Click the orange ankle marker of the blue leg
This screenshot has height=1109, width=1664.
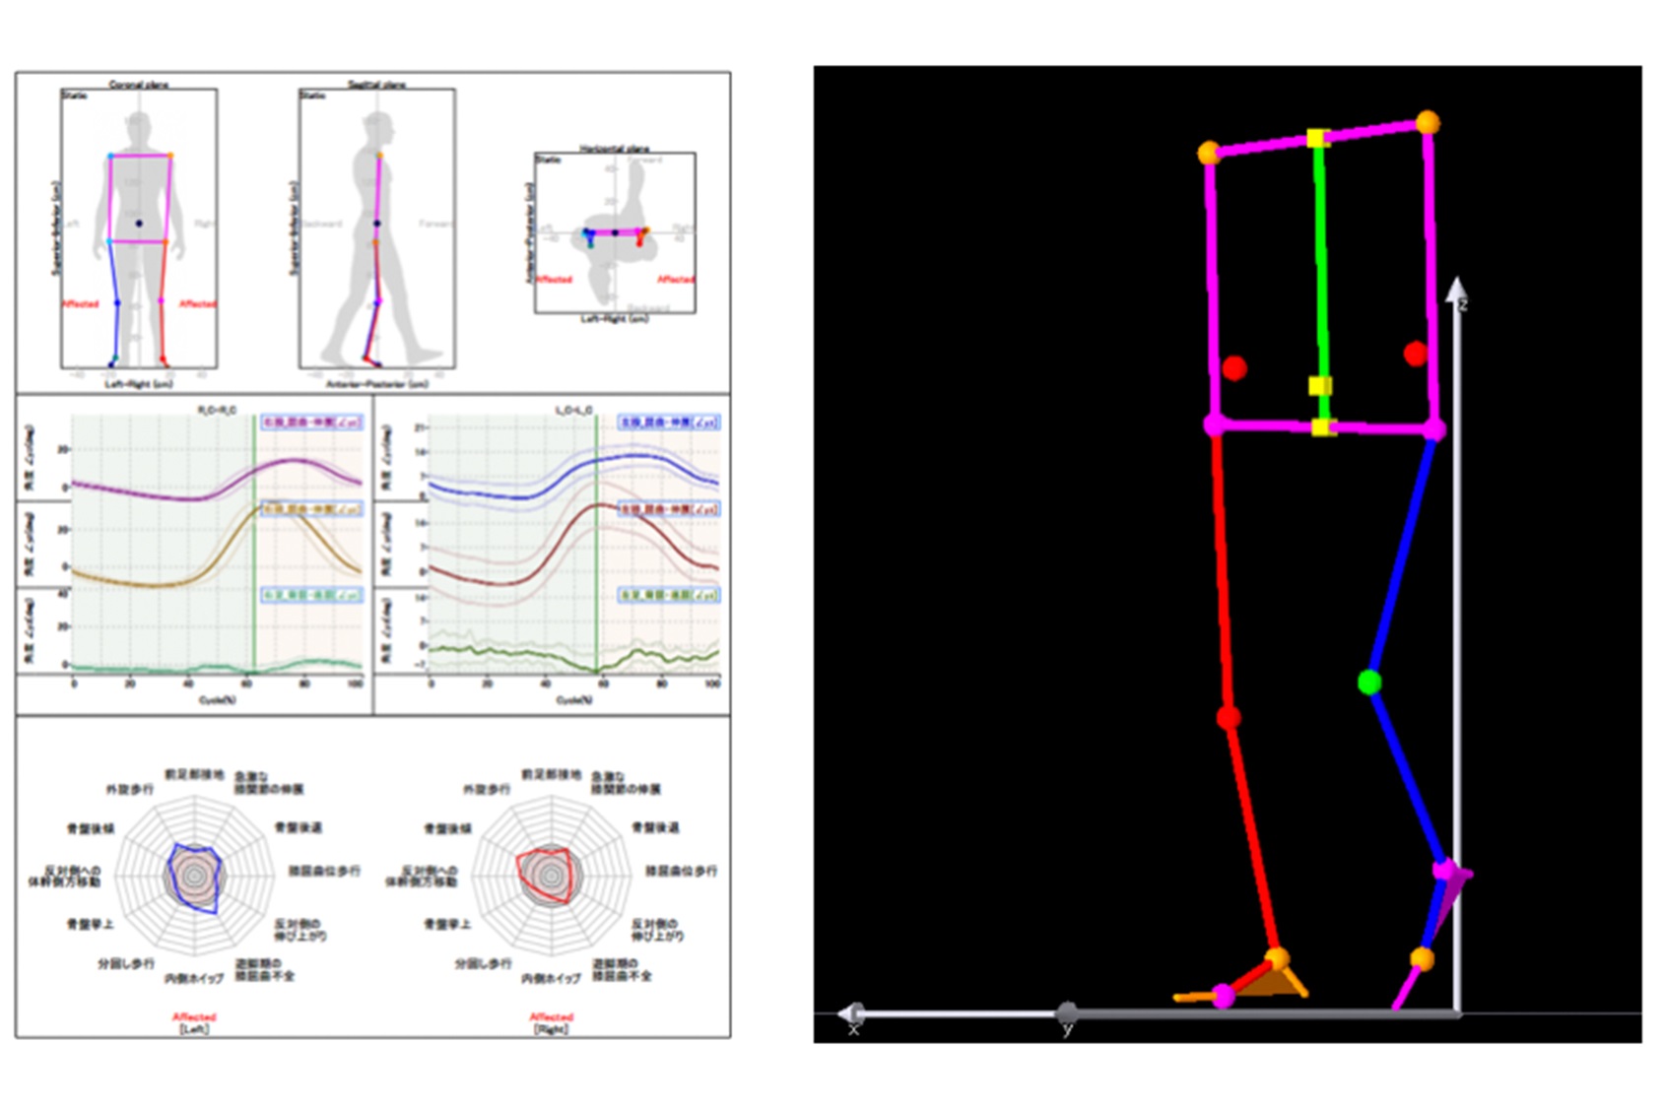(1422, 958)
